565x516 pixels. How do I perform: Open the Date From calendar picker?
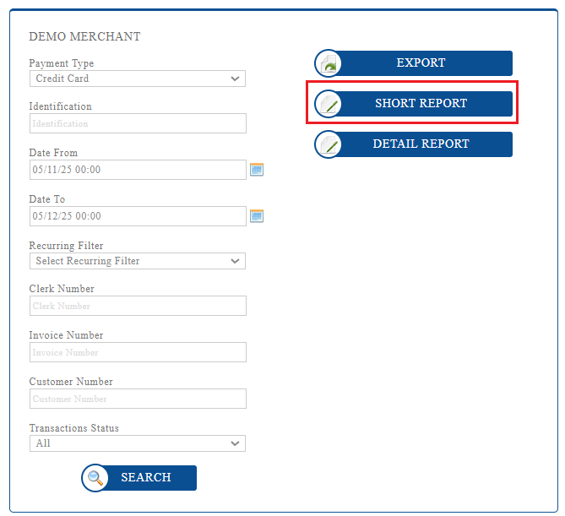(x=257, y=170)
